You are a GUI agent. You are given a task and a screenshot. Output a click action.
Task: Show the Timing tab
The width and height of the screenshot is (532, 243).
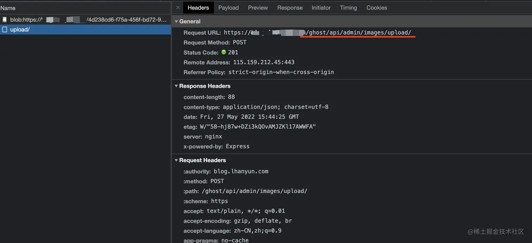pyautogui.click(x=348, y=8)
